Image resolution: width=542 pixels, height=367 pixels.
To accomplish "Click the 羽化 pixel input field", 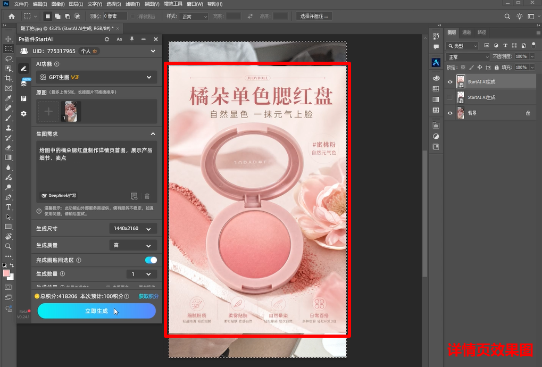I will pyautogui.click(x=115, y=16).
